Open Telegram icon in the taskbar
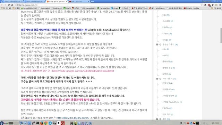Image resolution: width=222 pixels, height=125 pixels. click(50, 123)
